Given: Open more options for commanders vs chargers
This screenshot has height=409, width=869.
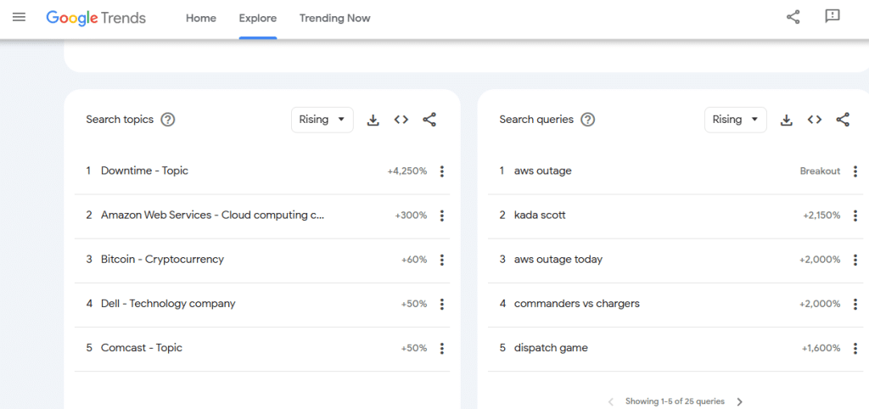Looking at the screenshot, I should coord(855,304).
